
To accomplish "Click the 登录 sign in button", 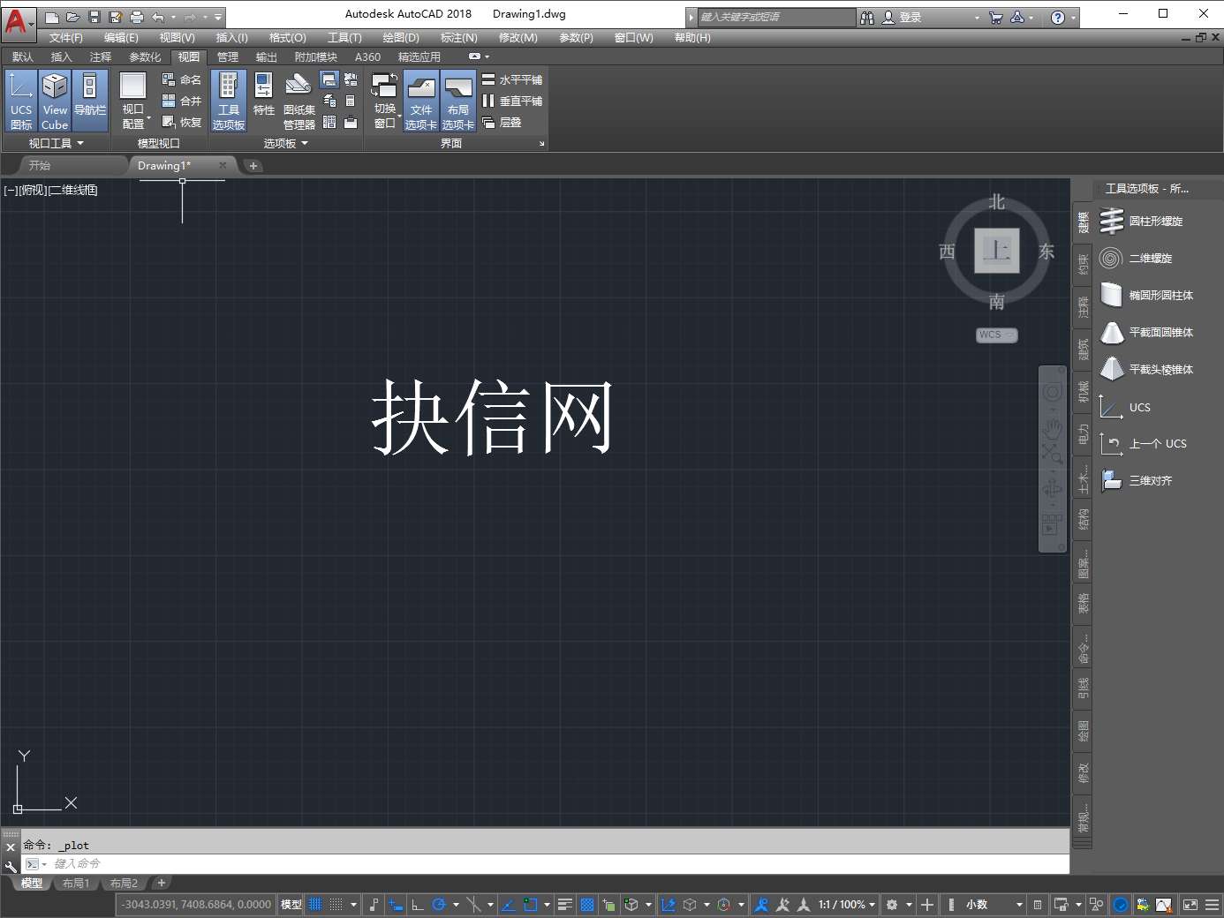I will pos(902,17).
